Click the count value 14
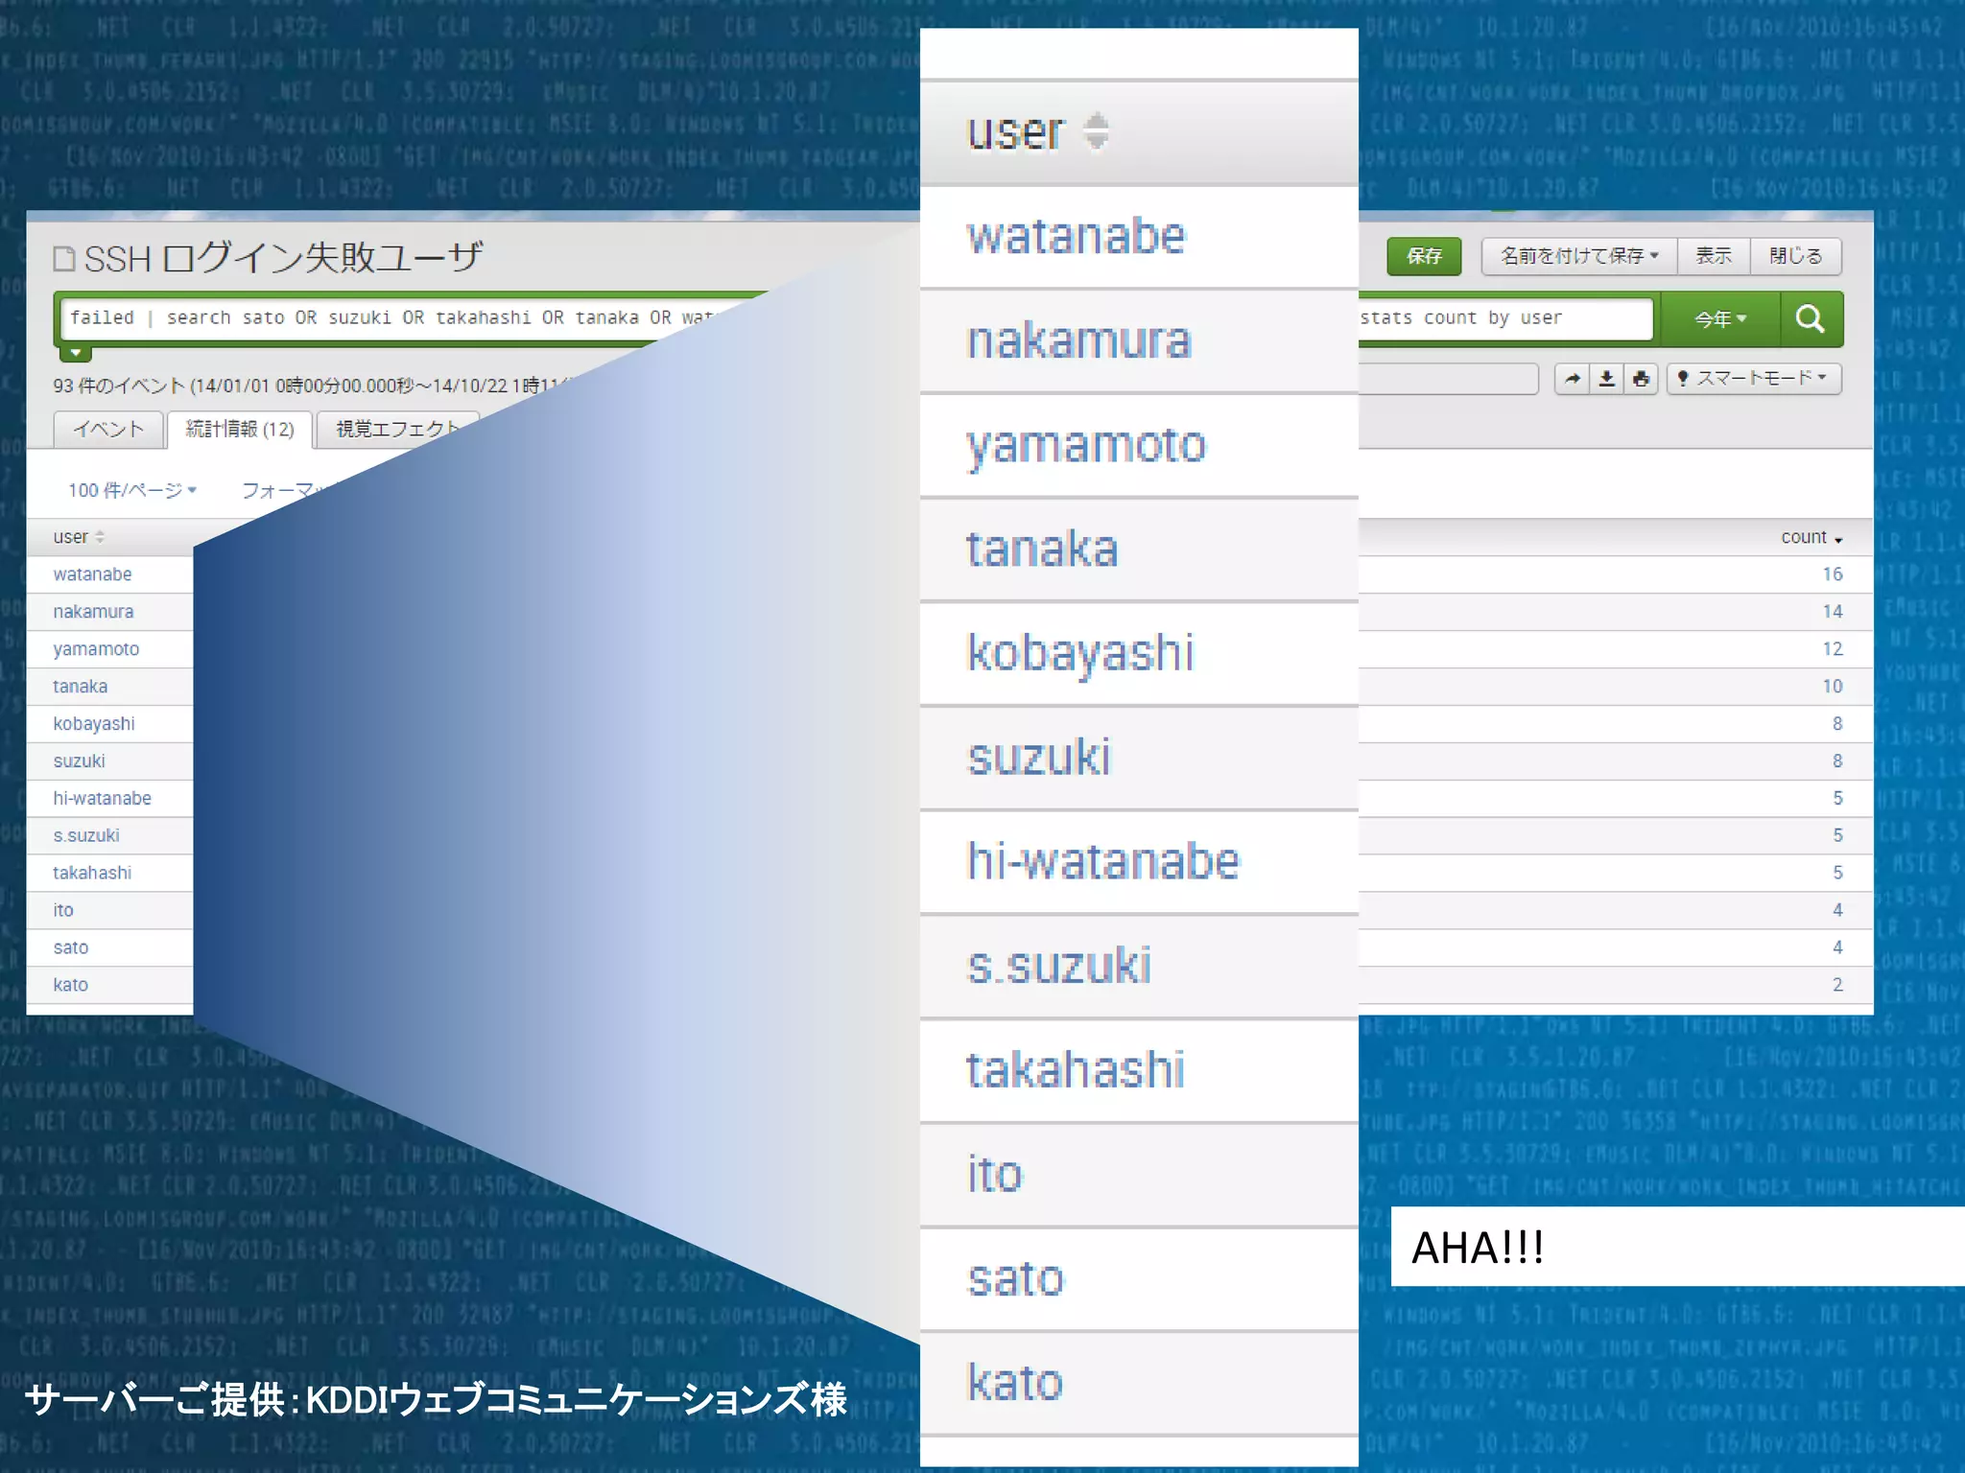Viewport: 1965px width, 1473px height. [1833, 612]
